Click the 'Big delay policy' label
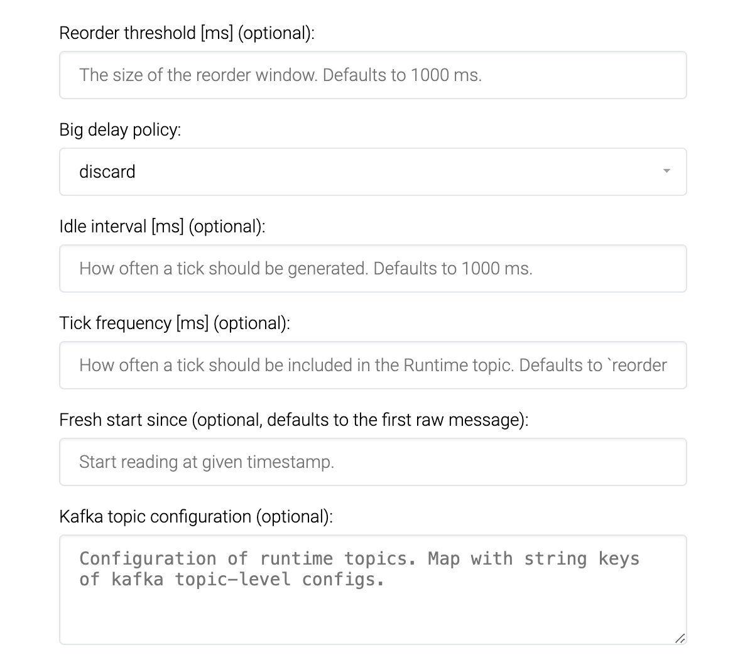Viewport: 745px width, 672px height. tap(120, 130)
